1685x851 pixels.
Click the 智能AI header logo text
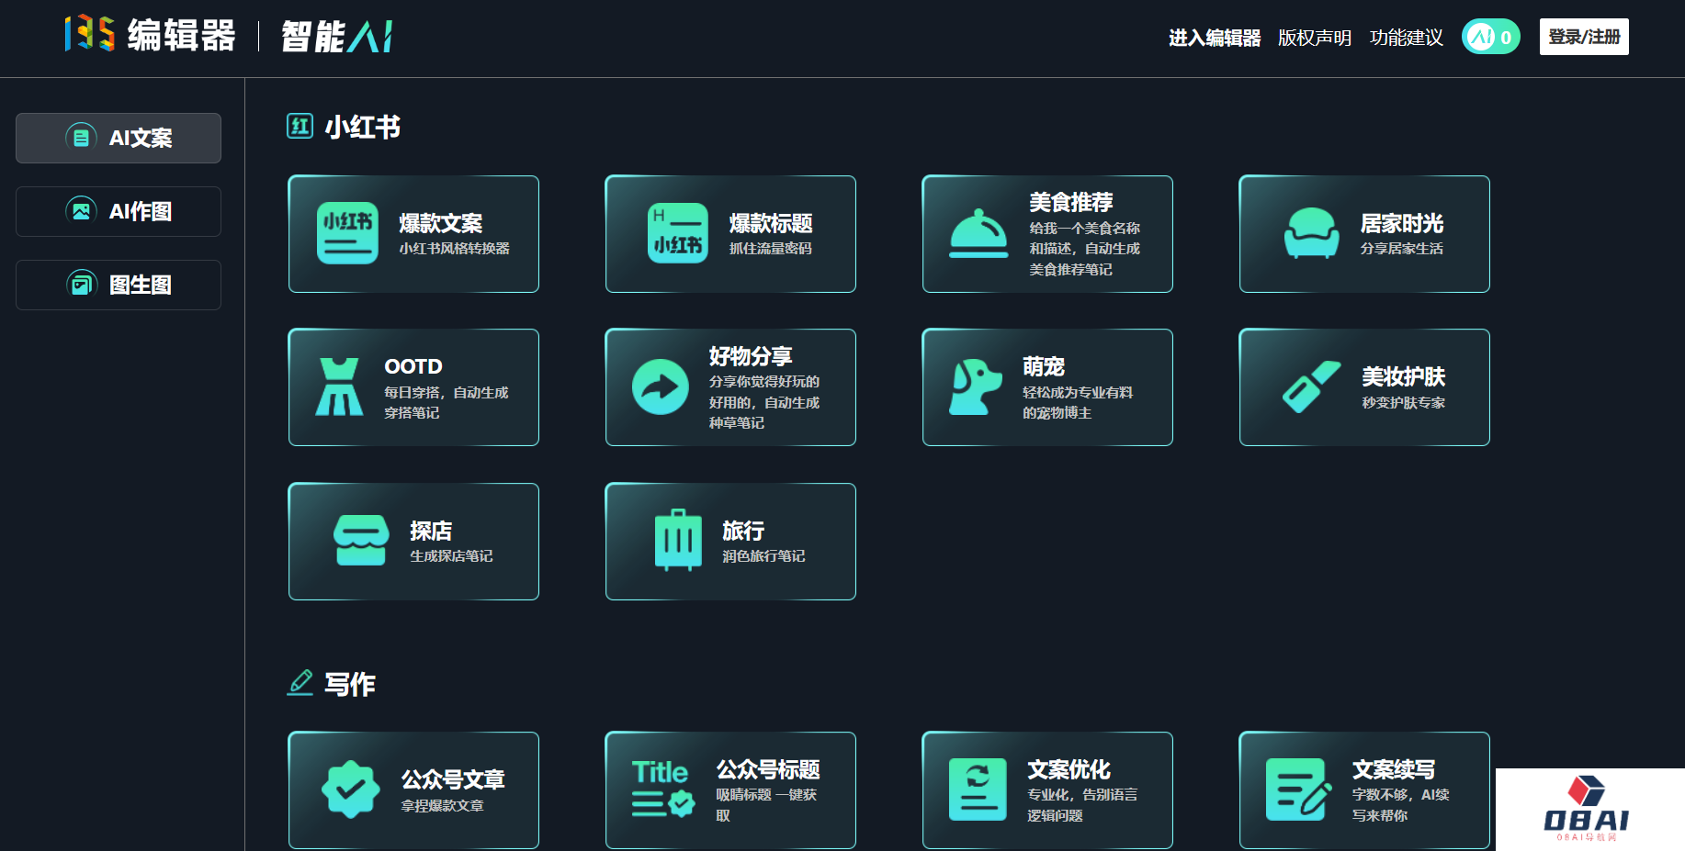pos(336,37)
